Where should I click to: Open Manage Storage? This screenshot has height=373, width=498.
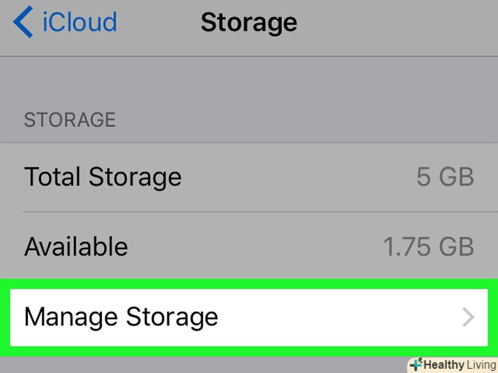click(x=121, y=317)
